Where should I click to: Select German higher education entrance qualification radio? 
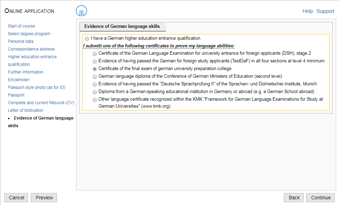(87, 39)
